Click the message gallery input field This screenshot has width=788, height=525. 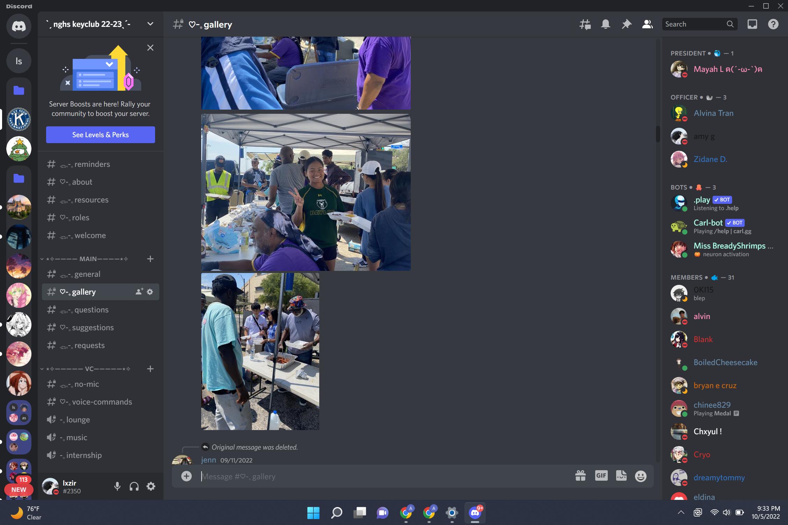point(384,476)
